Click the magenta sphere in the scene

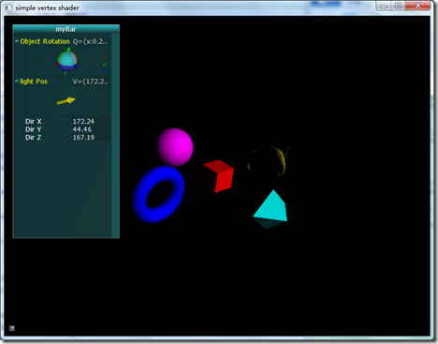(x=175, y=147)
